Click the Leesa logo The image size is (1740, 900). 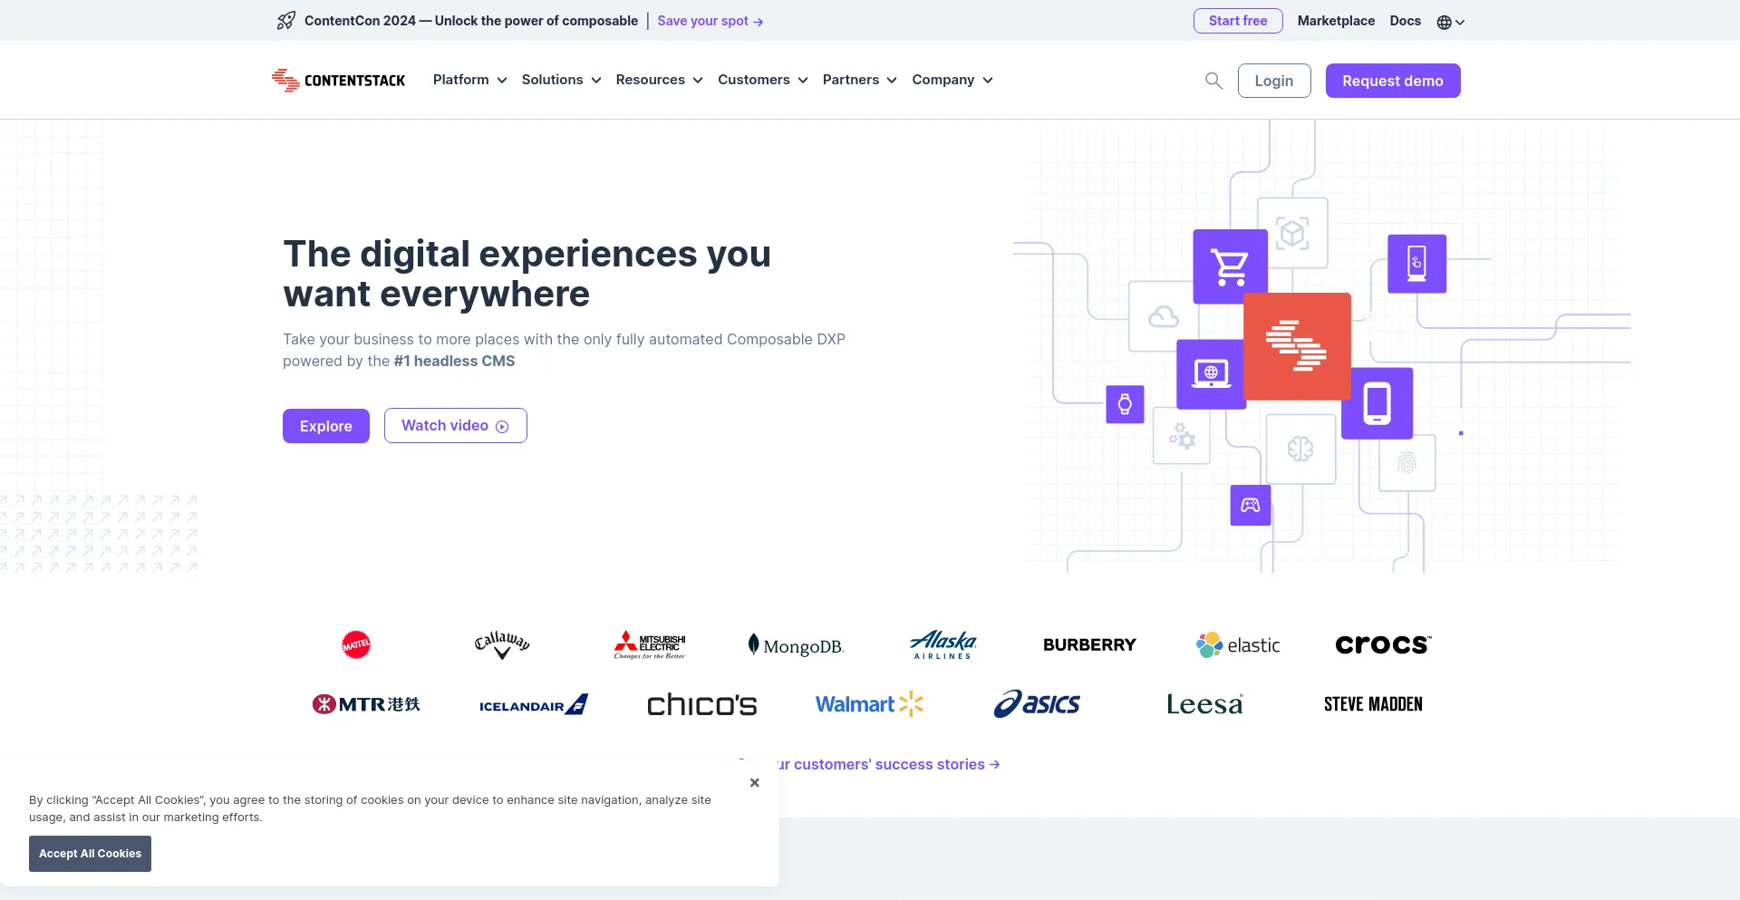(x=1204, y=704)
